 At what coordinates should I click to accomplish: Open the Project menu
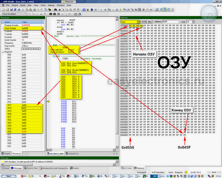point(15,5)
